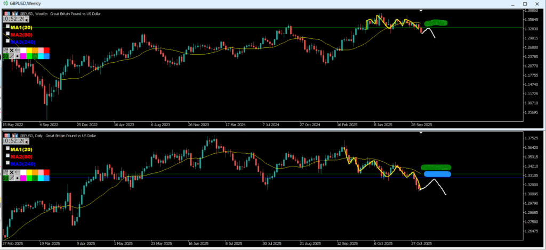Click the dot brush icon in daily palette

pyautogui.click(x=18, y=179)
